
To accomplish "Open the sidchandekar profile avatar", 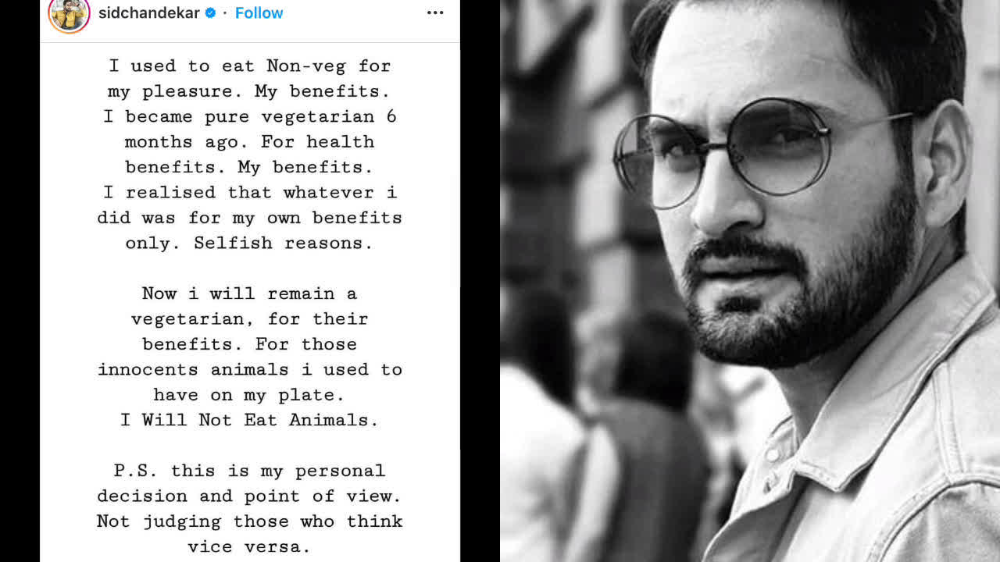I will click(69, 13).
